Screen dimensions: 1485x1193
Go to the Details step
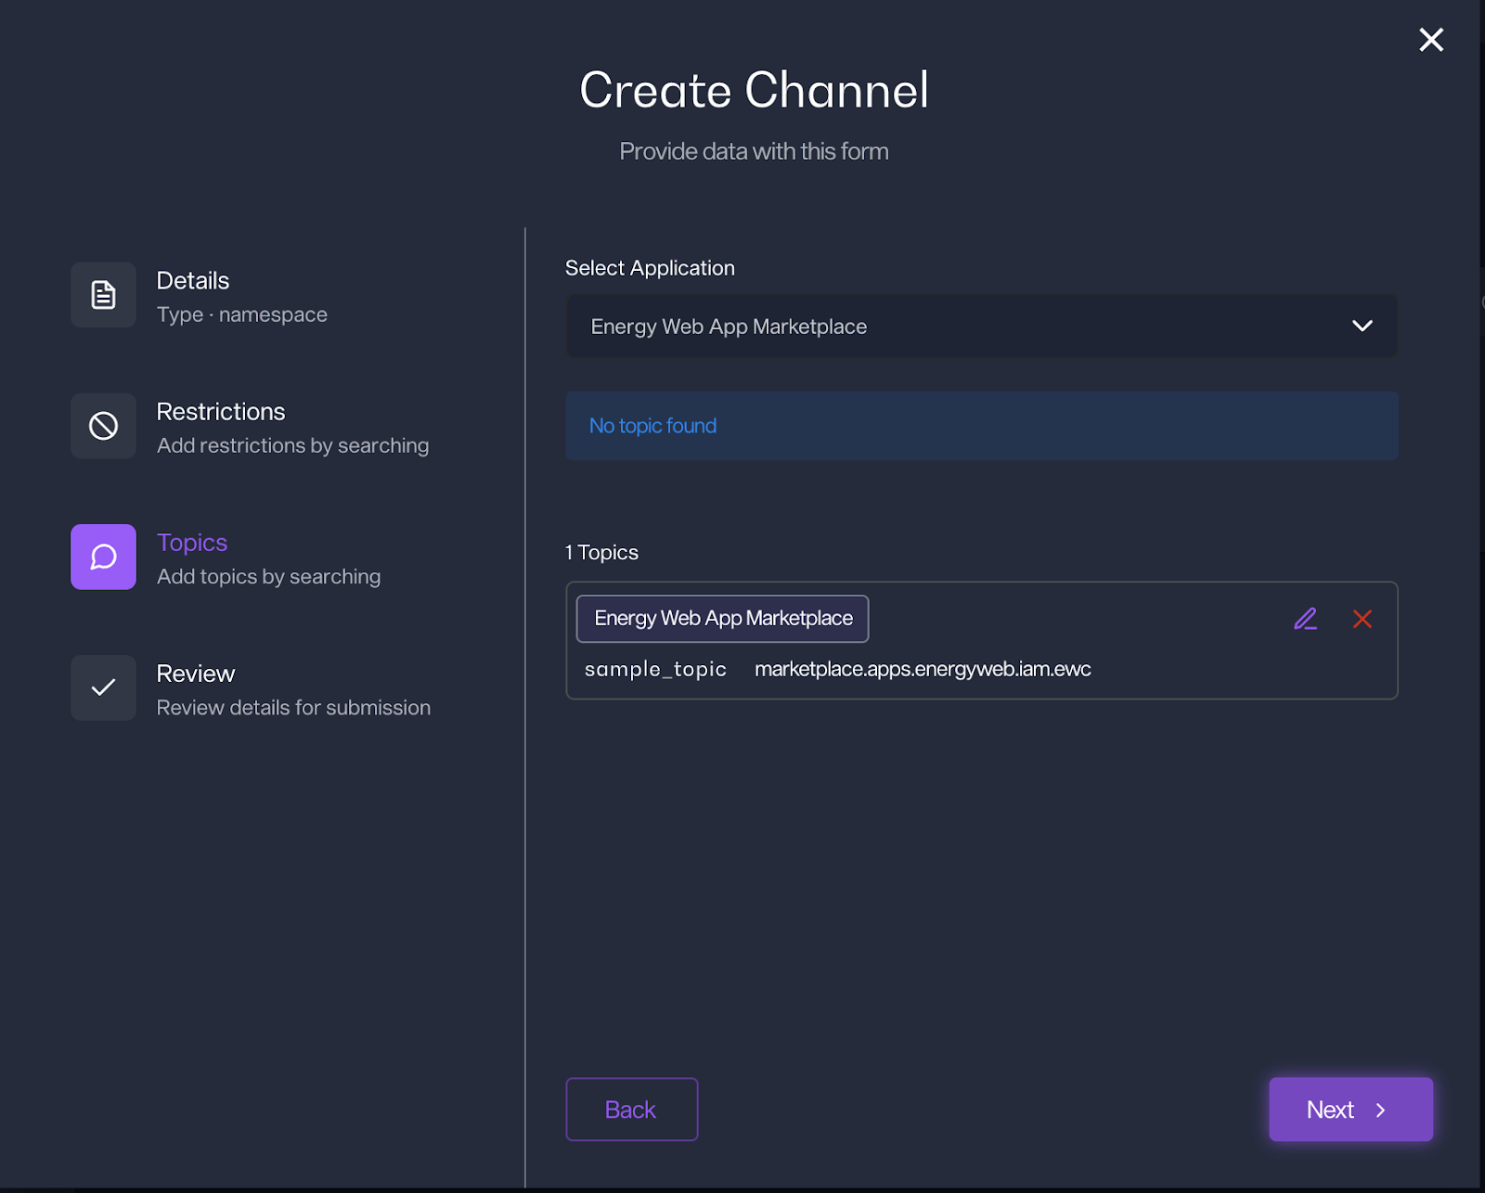pyautogui.click(x=193, y=280)
